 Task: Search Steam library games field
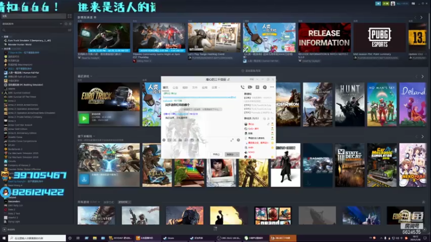tap(34, 30)
